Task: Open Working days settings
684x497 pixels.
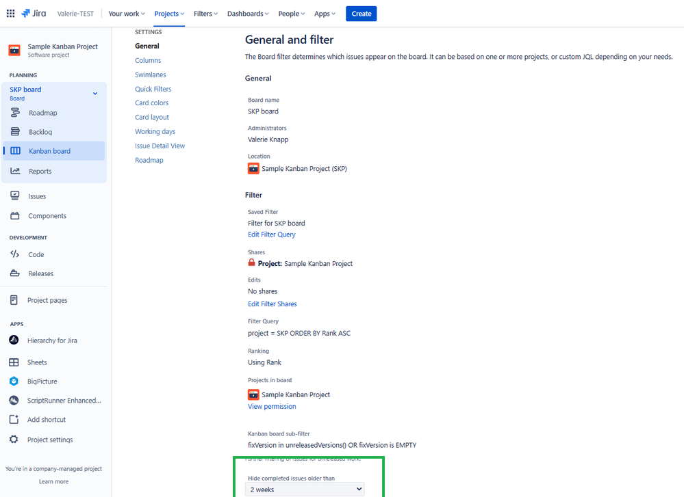Action: (155, 131)
